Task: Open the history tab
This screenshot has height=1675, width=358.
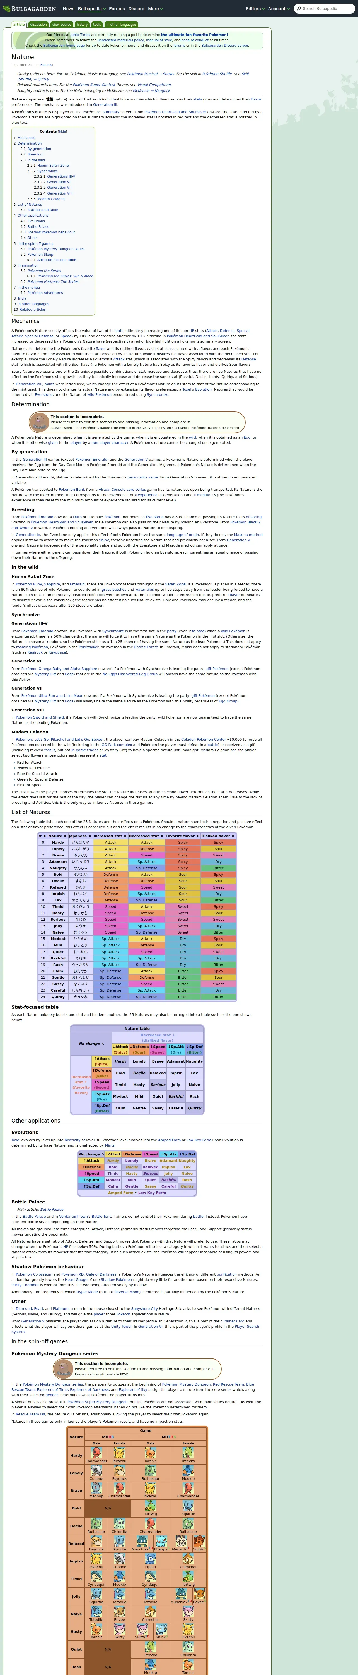Action: coord(82,25)
